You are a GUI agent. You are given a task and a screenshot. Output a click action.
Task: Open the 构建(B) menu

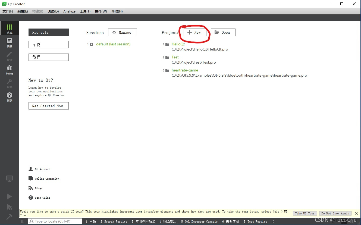[37, 11]
